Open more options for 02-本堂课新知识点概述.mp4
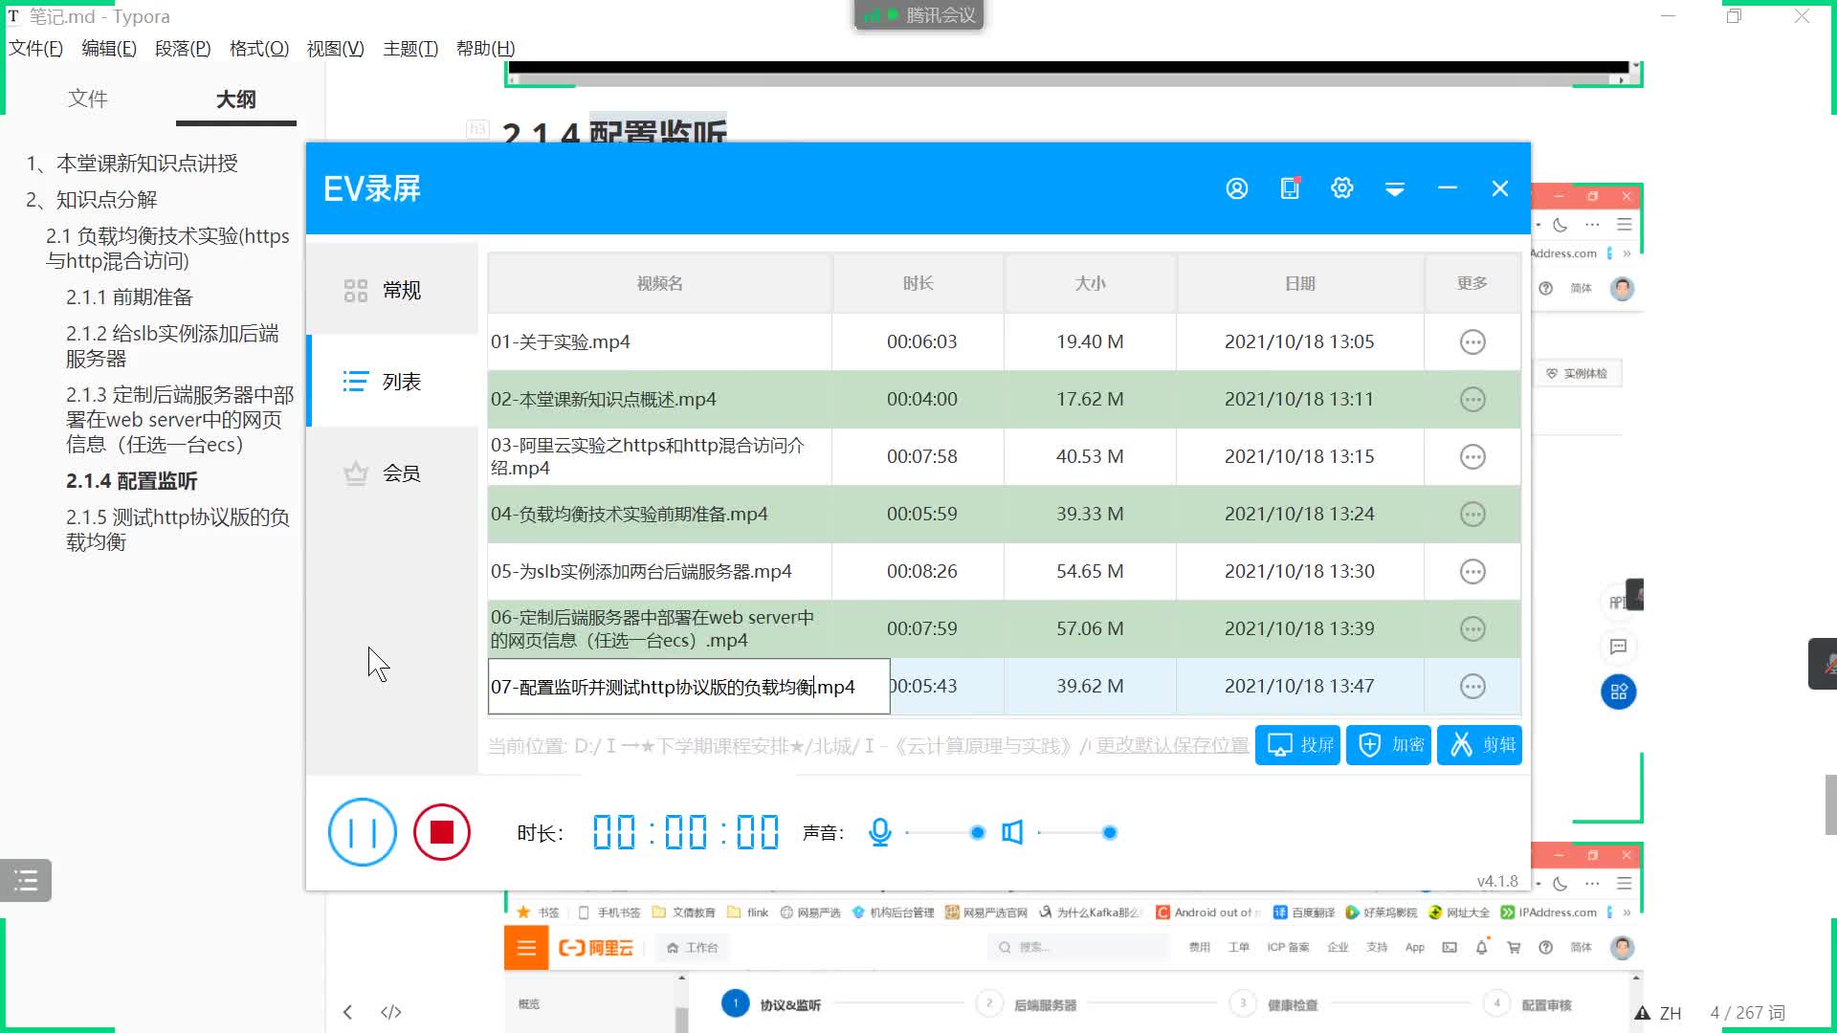 pos(1472,399)
